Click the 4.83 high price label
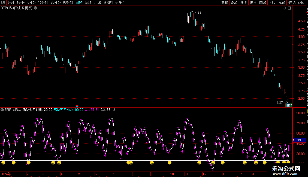Screen dimensions: 308x177 tap(198, 12)
